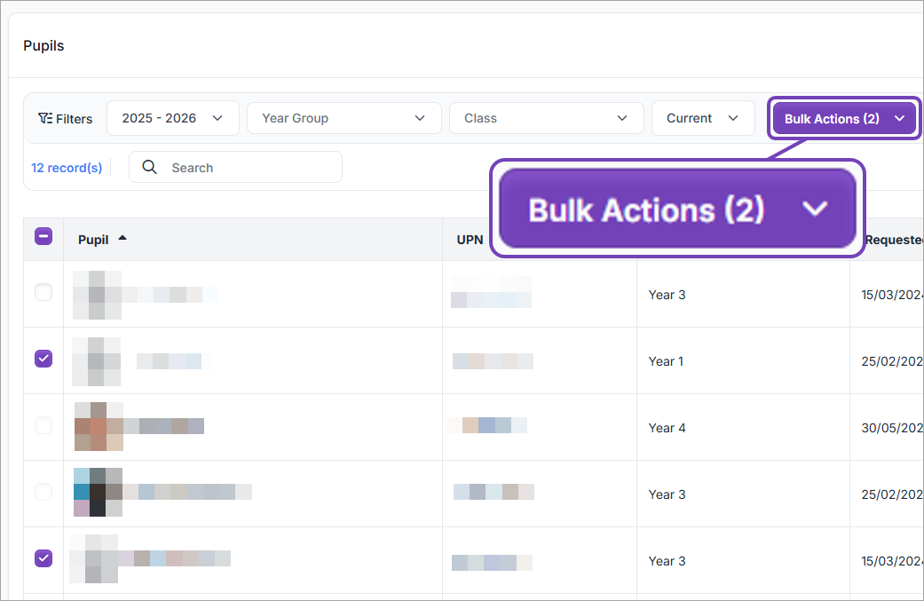Open the Class filter dropdown

(x=546, y=118)
